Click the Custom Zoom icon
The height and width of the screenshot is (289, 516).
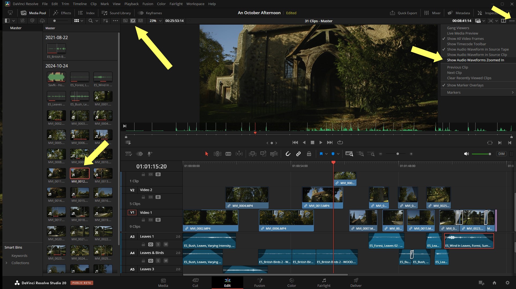point(371,154)
